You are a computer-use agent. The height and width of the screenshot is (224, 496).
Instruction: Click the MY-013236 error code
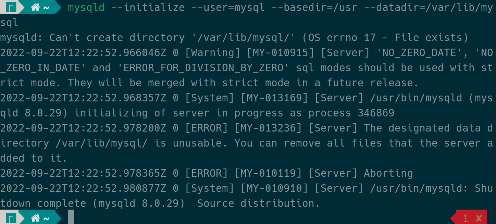pyautogui.click(x=268, y=128)
